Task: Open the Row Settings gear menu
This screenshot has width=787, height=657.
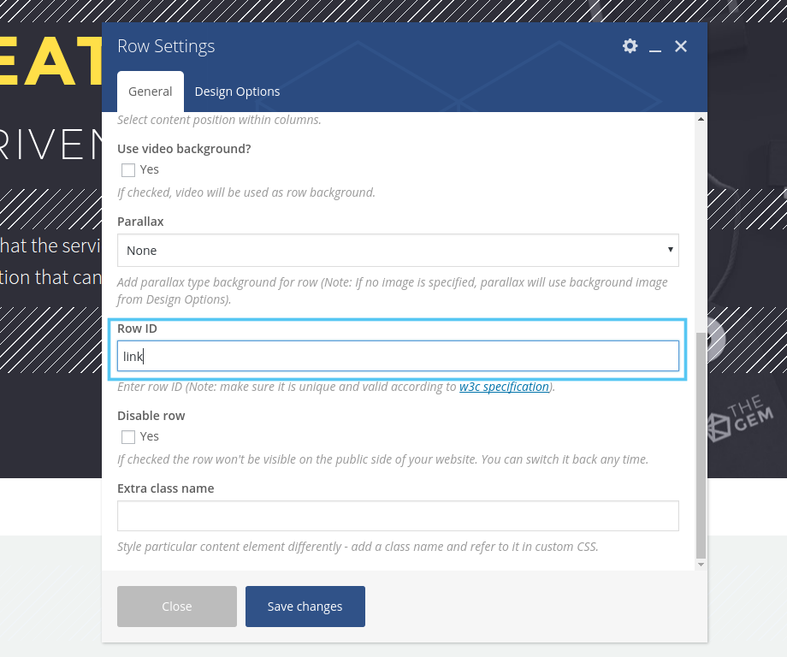Action: pos(630,46)
